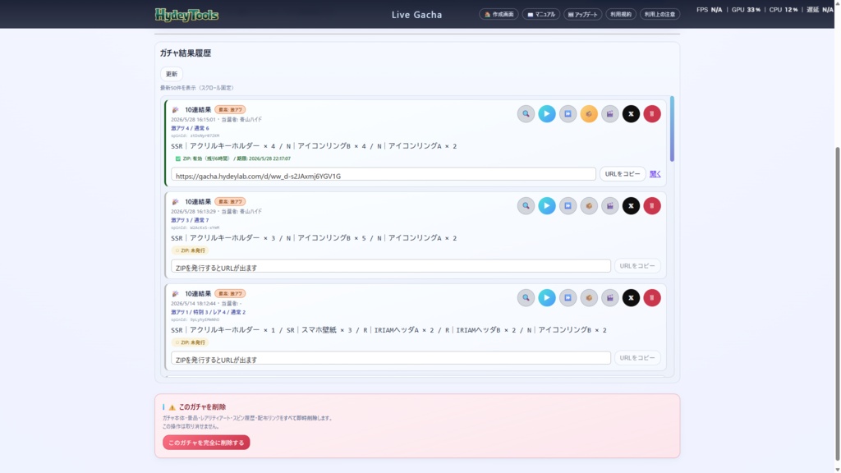
Task: Click the magnifier icon on the 16:13:29 result
Action: pos(526,206)
